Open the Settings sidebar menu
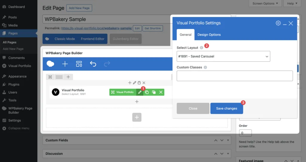Screen dimensions: 306x162 tap(14, 120)
